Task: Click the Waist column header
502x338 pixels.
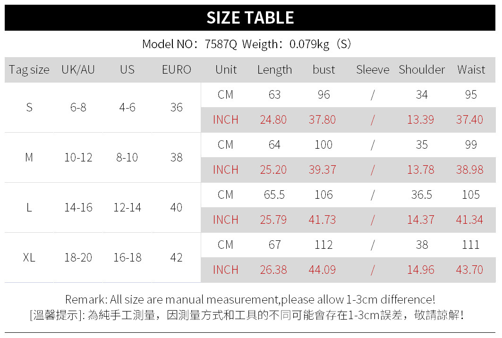Action: click(471, 70)
